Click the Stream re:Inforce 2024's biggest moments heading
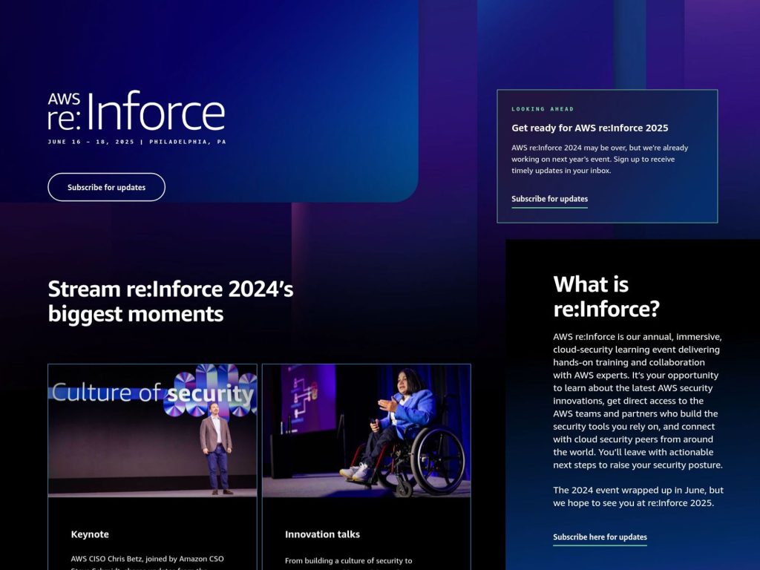This screenshot has width=760, height=570. click(x=171, y=301)
